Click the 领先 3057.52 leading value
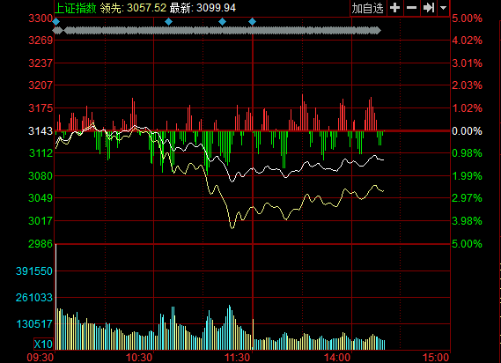The image size is (501, 363). [x=133, y=8]
